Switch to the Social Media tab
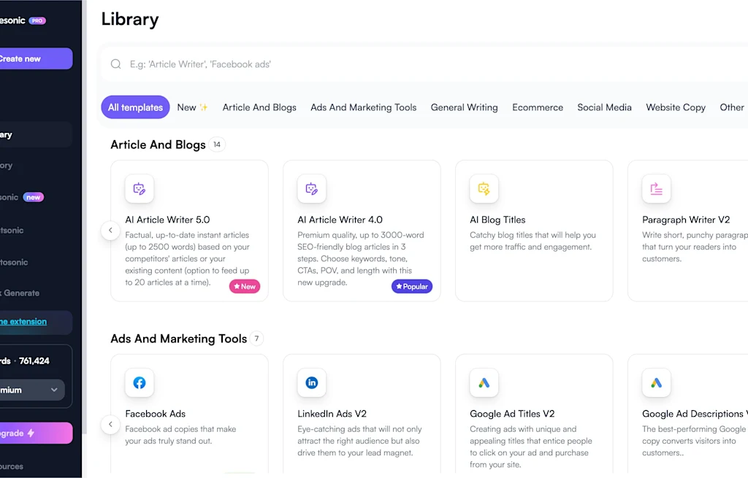 coord(604,107)
